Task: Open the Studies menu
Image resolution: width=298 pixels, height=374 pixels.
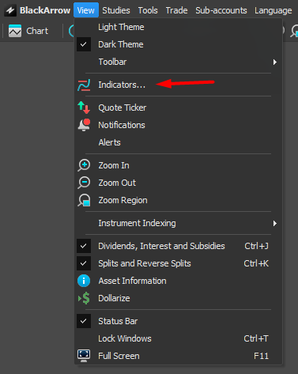Action: 116,10
